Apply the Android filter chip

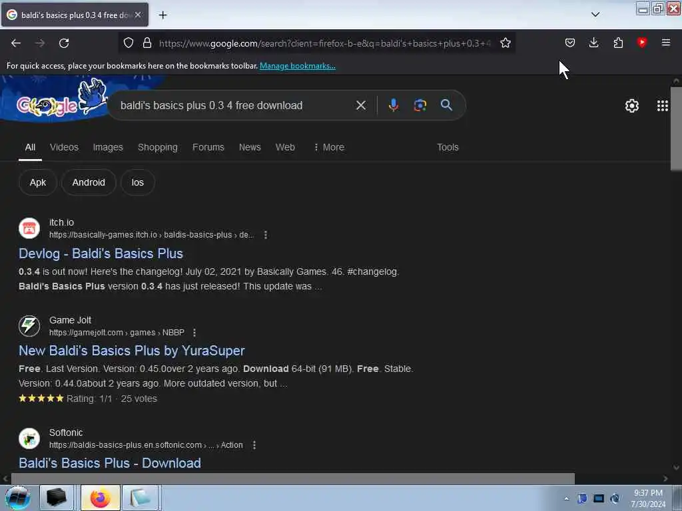(x=89, y=182)
